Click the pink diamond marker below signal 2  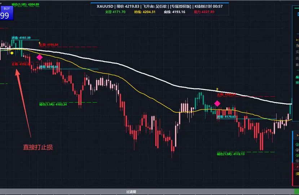click(x=217, y=103)
